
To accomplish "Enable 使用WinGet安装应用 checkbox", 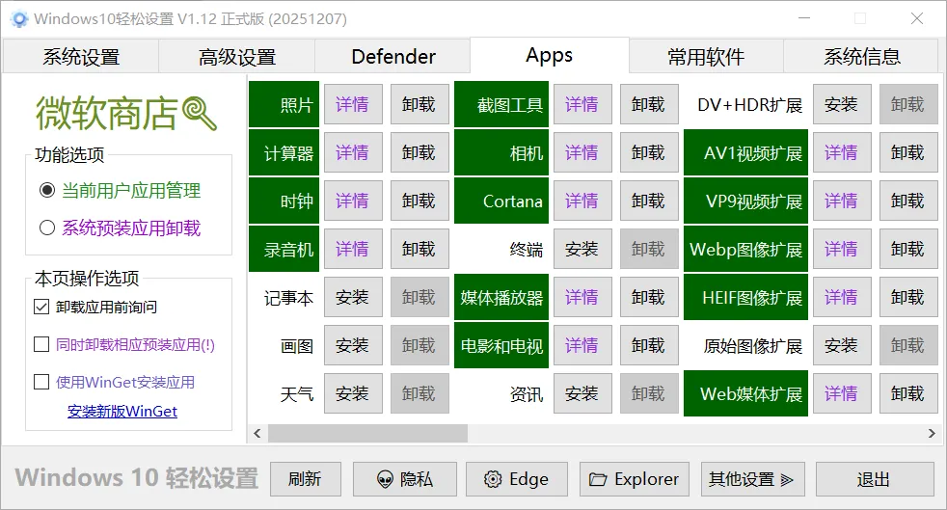I will (41, 382).
